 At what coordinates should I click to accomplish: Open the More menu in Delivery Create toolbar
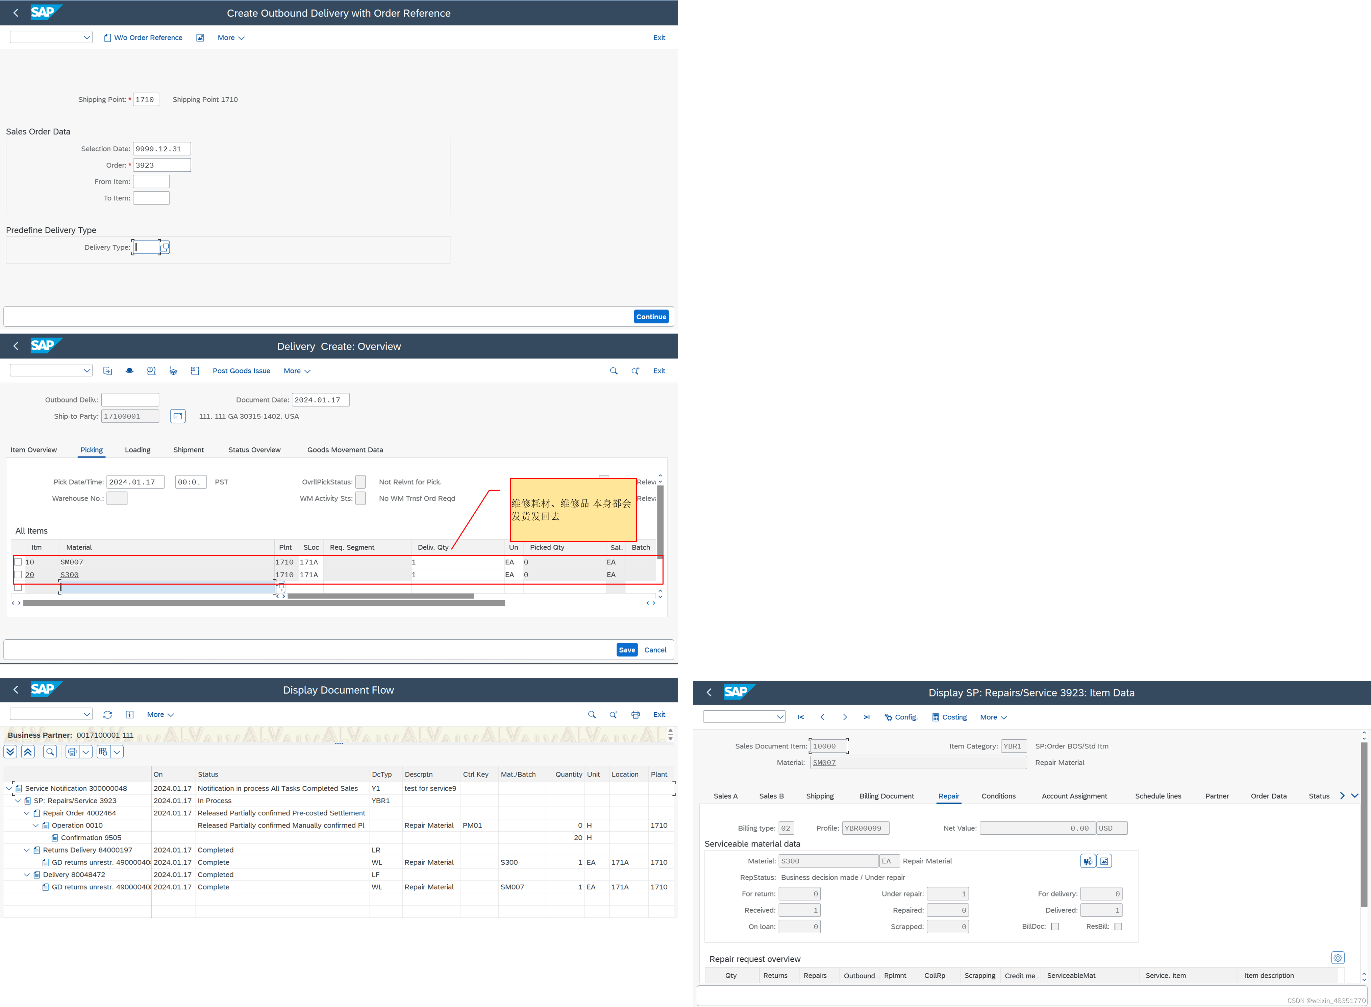click(x=297, y=371)
